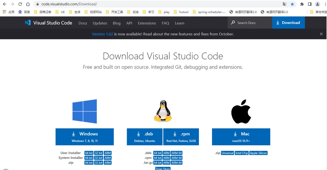The width and height of the screenshot is (327, 170).
Task: Download the Mac macOS 10.11+ build
Action: 241,137
